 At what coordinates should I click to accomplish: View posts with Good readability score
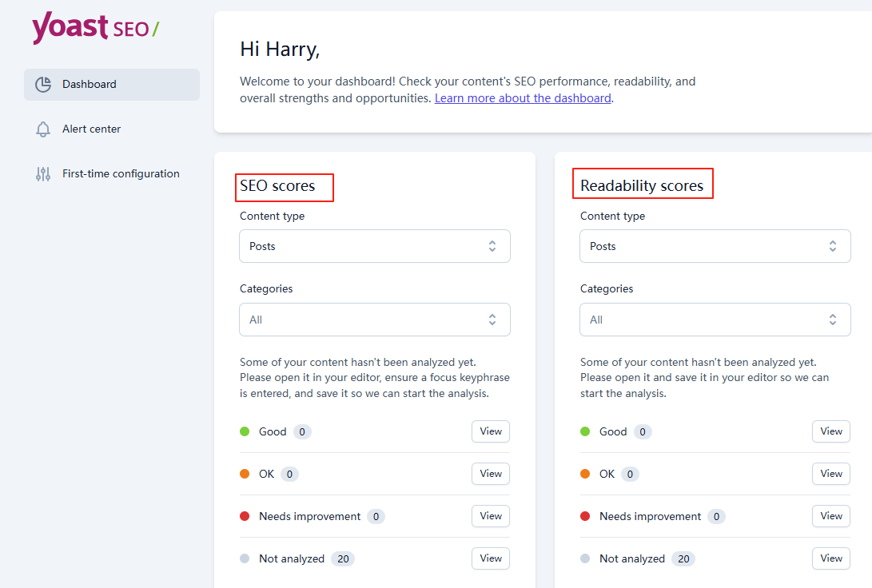(830, 431)
